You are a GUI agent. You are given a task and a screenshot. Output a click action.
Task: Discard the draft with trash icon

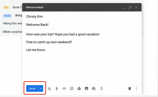pyautogui.click(x=130, y=88)
